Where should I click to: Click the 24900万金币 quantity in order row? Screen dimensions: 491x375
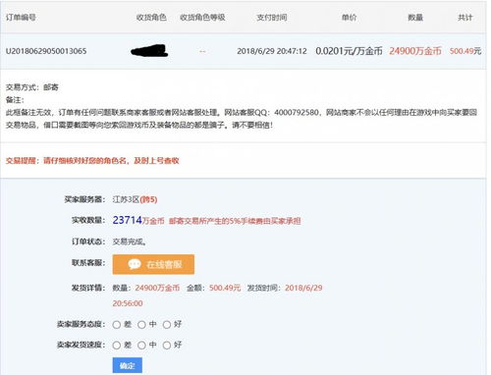pyautogui.click(x=415, y=51)
